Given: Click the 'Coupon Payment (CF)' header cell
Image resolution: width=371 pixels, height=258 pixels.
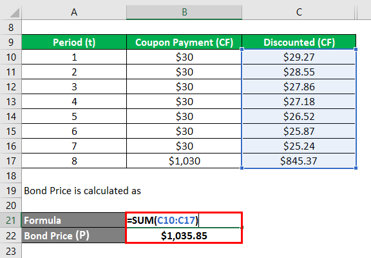Looking at the screenshot, I should [184, 42].
